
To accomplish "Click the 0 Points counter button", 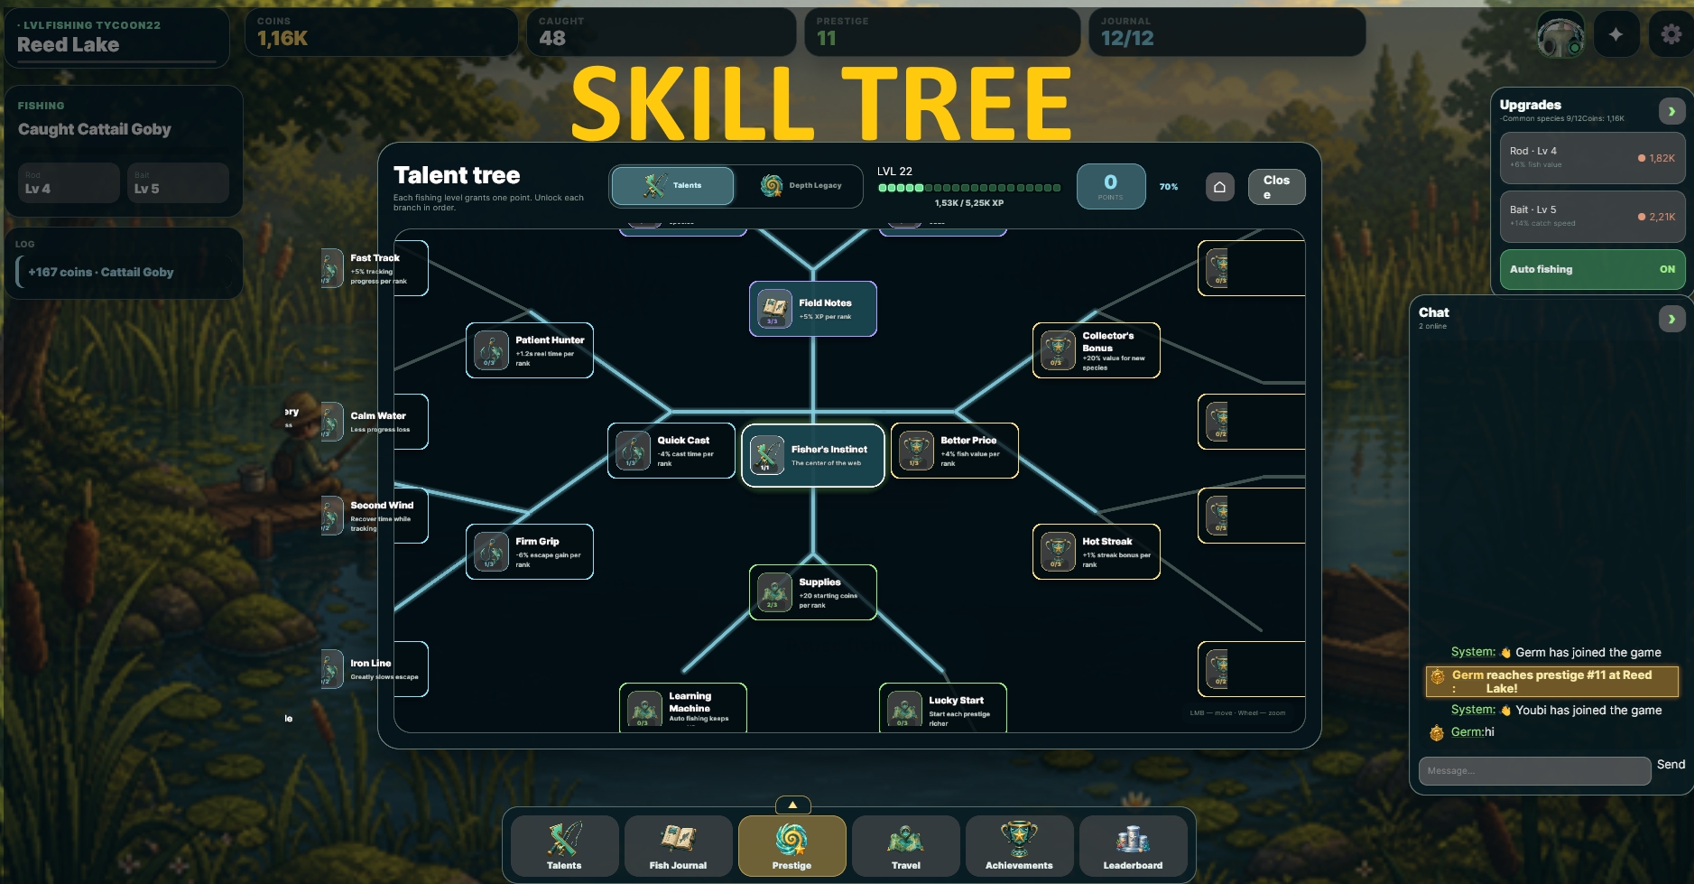I will (x=1111, y=187).
